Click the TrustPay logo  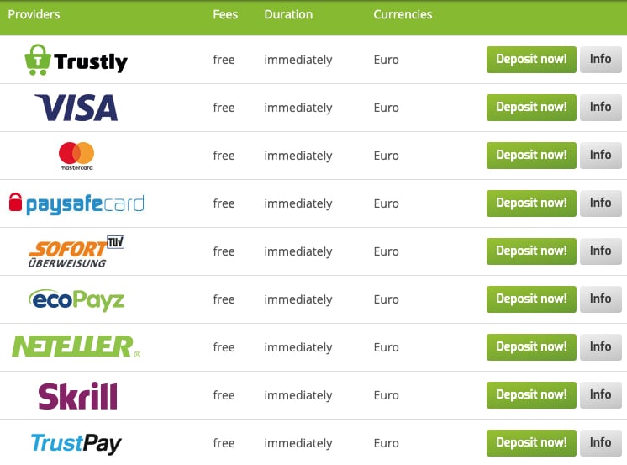pyautogui.click(x=76, y=443)
